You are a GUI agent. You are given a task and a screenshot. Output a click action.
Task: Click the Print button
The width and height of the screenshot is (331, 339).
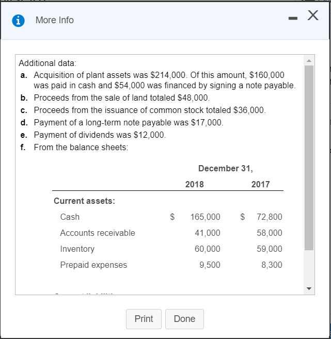tap(144, 319)
